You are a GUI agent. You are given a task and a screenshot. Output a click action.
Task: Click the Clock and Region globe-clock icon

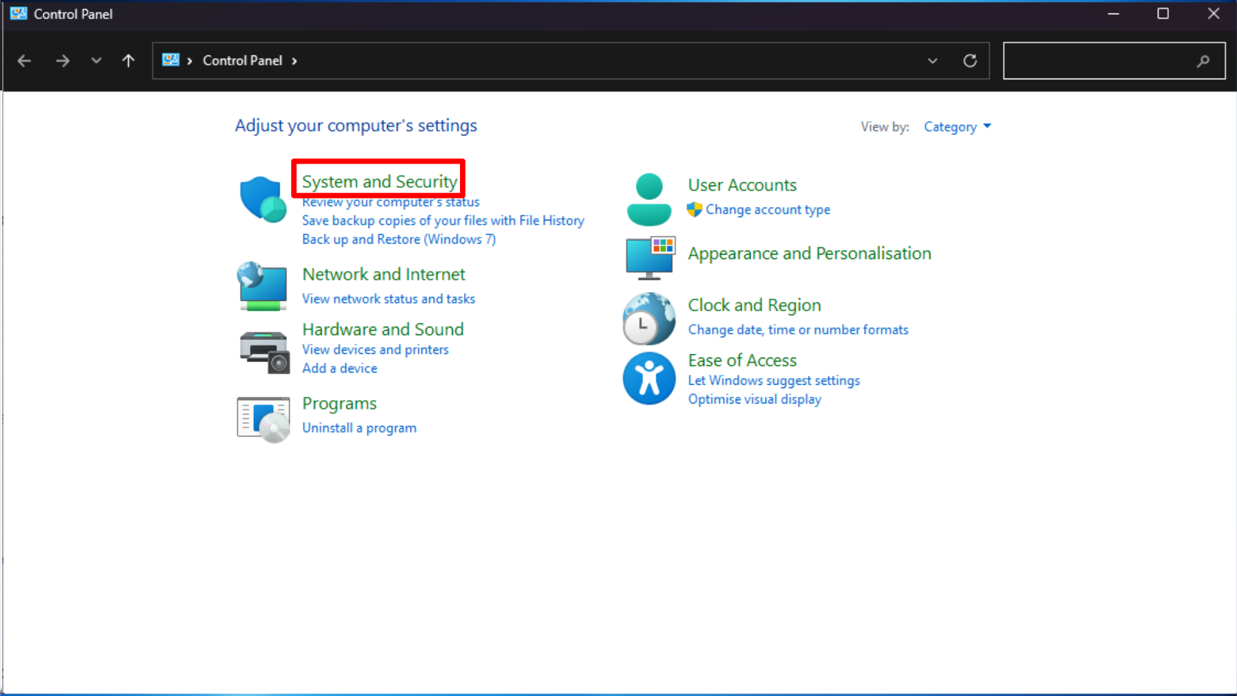(x=649, y=318)
